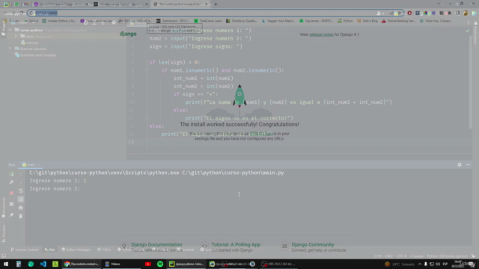This screenshot has width=479, height=269.
Task: Open YouTube taskbar icon
Action: click(148, 264)
